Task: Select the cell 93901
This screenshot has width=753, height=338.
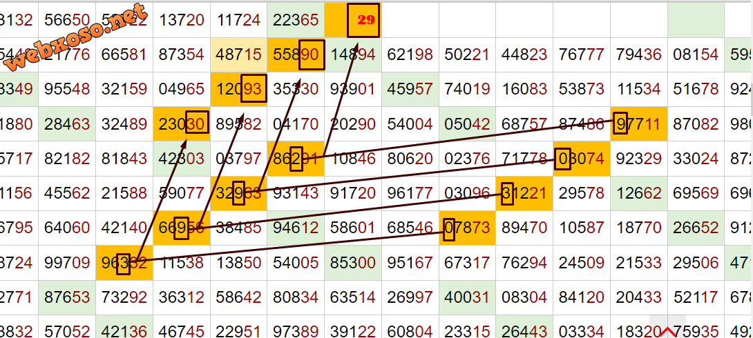Action: click(353, 89)
